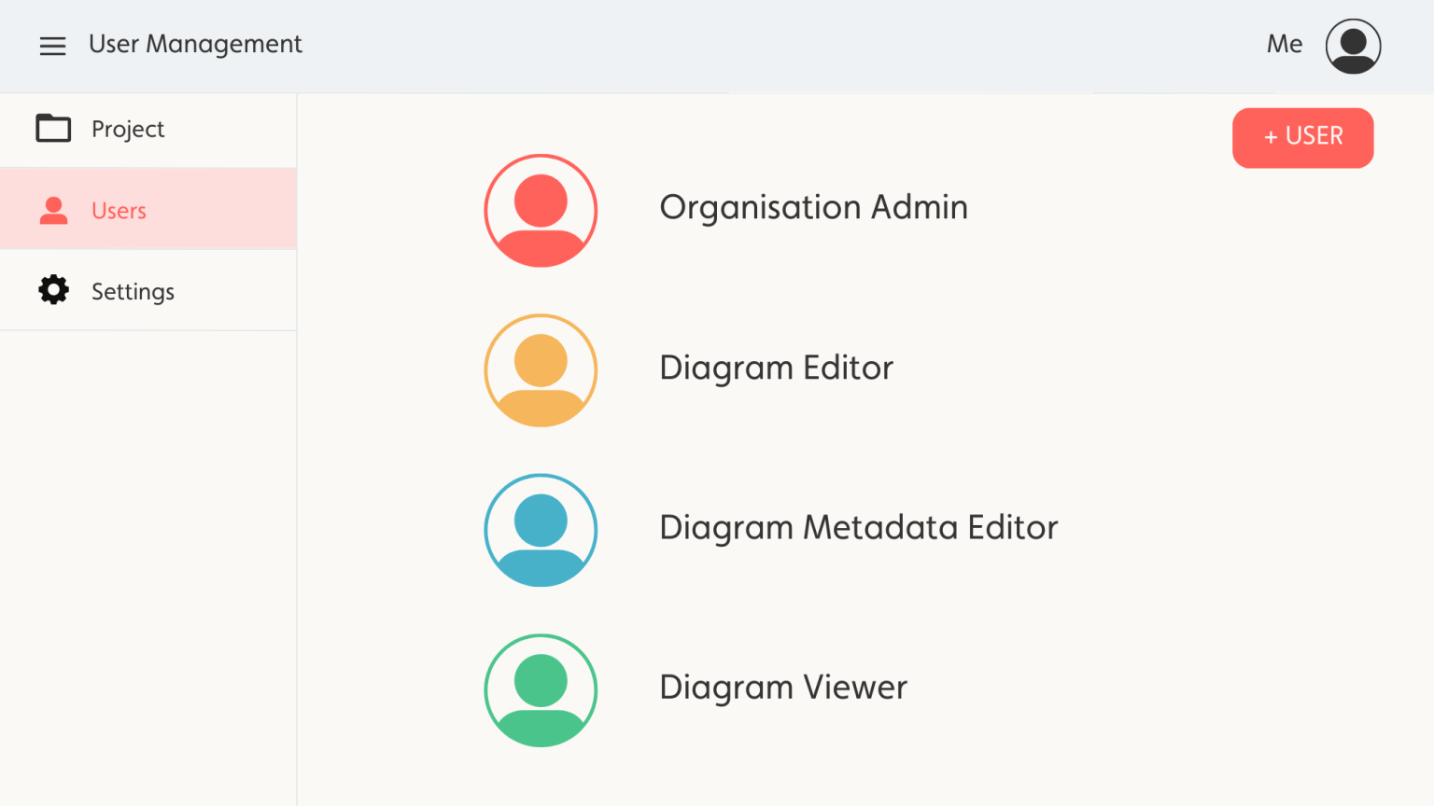
Task: Click the Settings gear icon
Action: pos(54,290)
